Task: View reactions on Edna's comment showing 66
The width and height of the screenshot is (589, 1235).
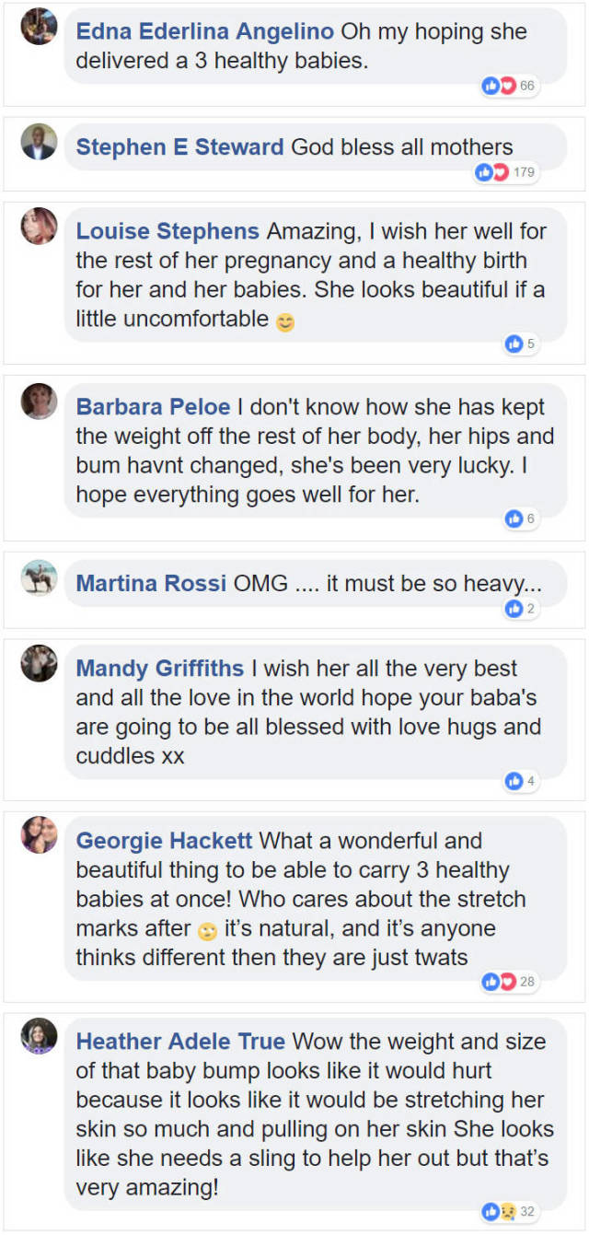Action: click(x=510, y=87)
